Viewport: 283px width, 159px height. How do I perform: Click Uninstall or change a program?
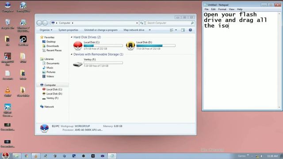101,30
